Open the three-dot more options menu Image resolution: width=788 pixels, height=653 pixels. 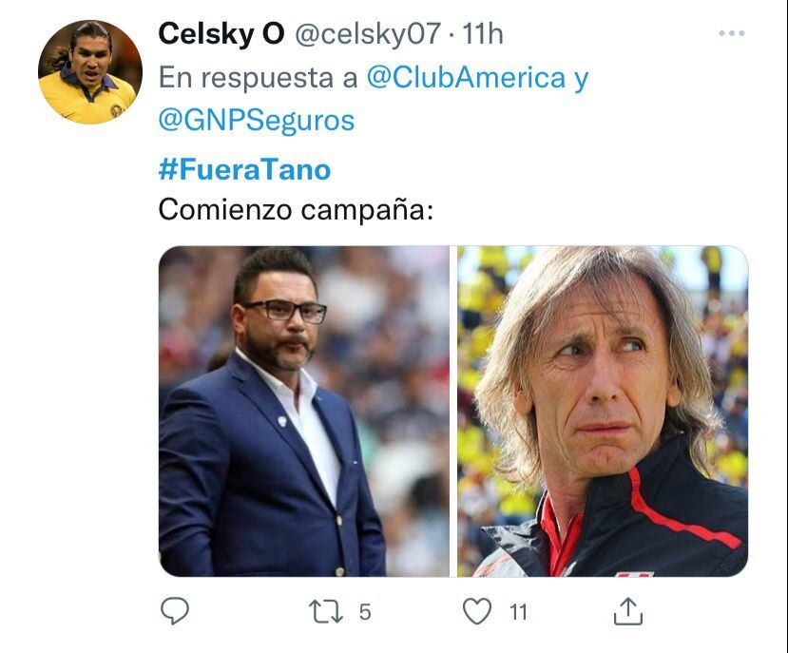pos(731,33)
